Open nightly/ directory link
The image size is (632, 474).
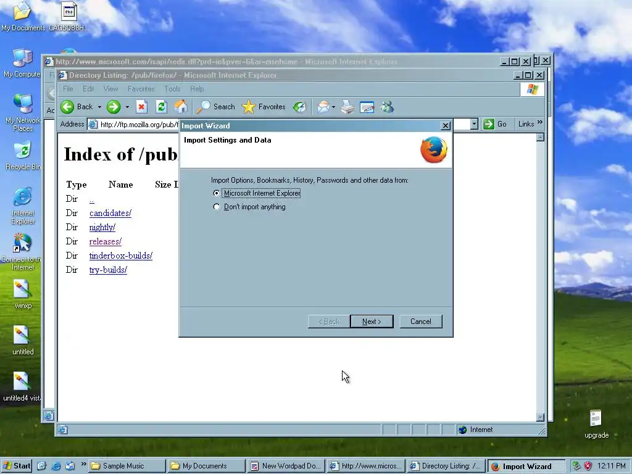[102, 227]
